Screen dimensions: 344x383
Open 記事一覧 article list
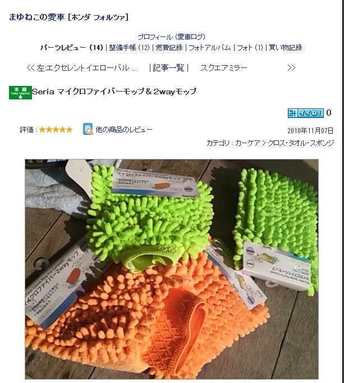pyautogui.click(x=168, y=67)
